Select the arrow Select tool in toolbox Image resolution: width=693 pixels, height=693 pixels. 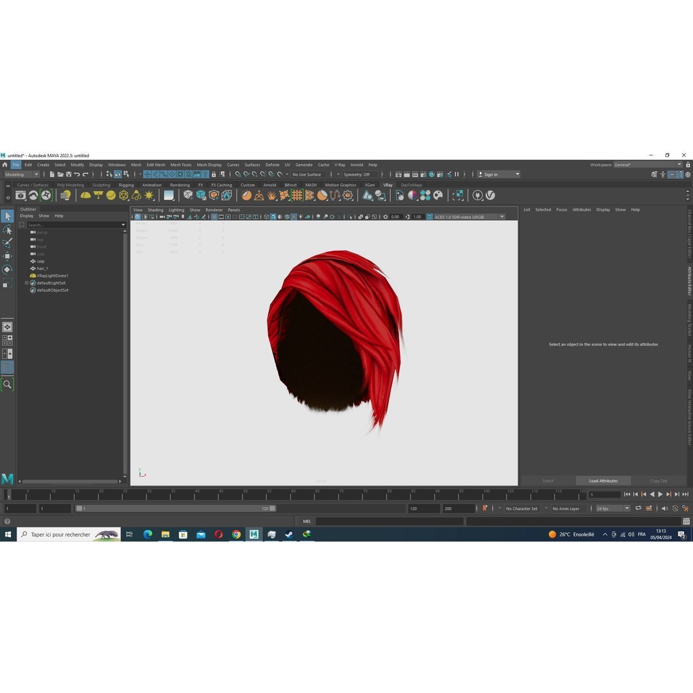coord(8,216)
